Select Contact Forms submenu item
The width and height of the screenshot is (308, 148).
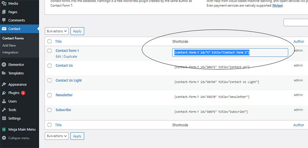[13, 38]
